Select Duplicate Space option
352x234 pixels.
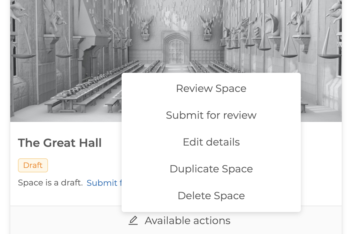tap(211, 169)
